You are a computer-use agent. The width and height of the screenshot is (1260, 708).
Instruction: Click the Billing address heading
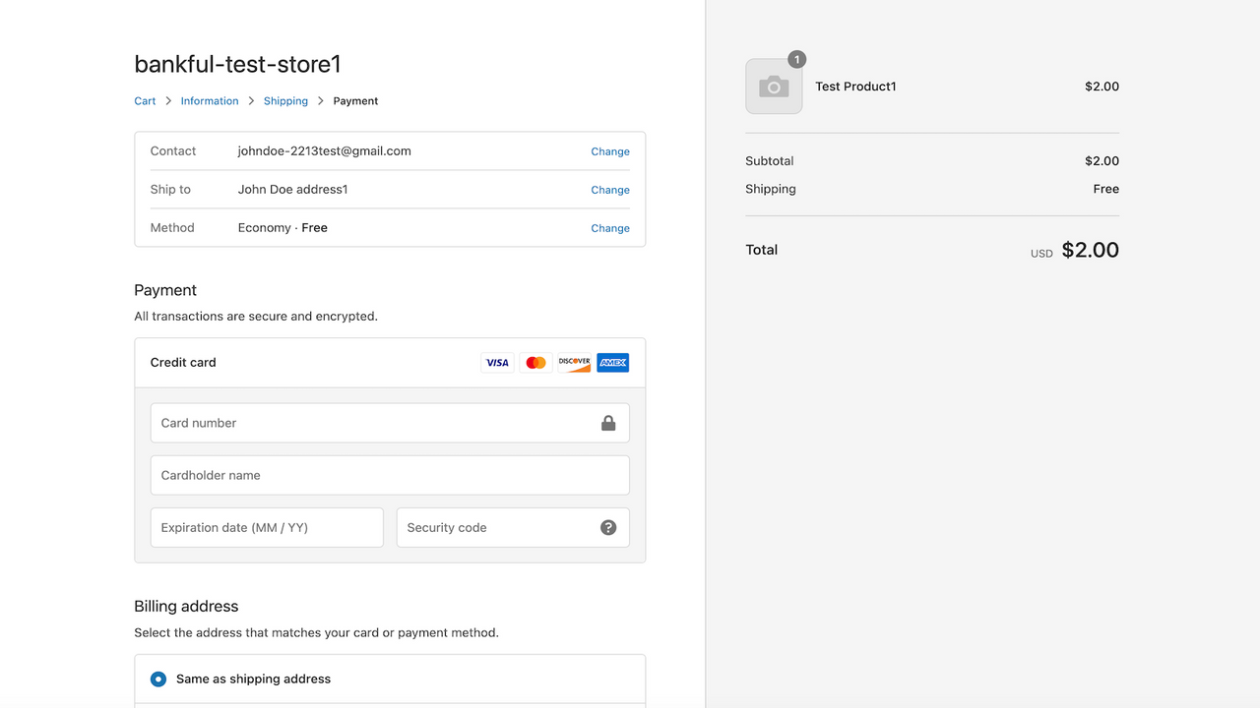pos(186,606)
